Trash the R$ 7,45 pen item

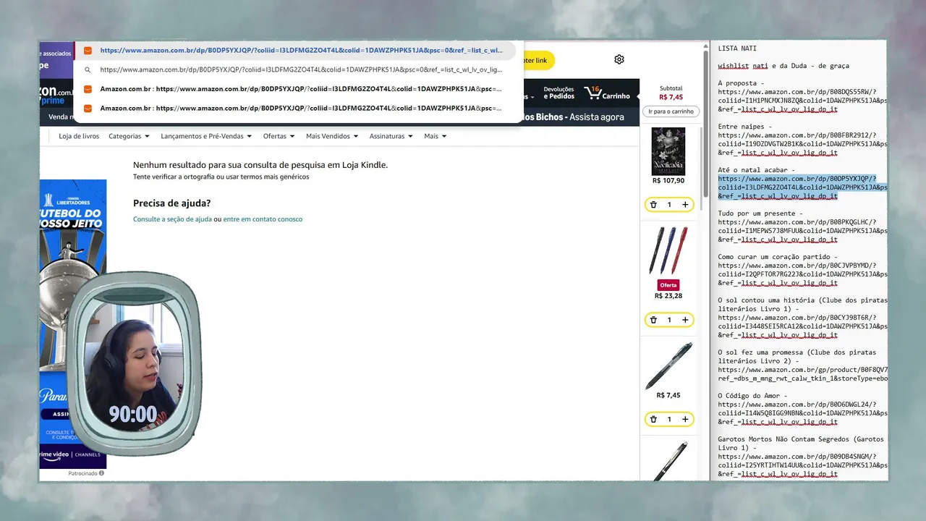pyautogui.click(x=653, y=419)
